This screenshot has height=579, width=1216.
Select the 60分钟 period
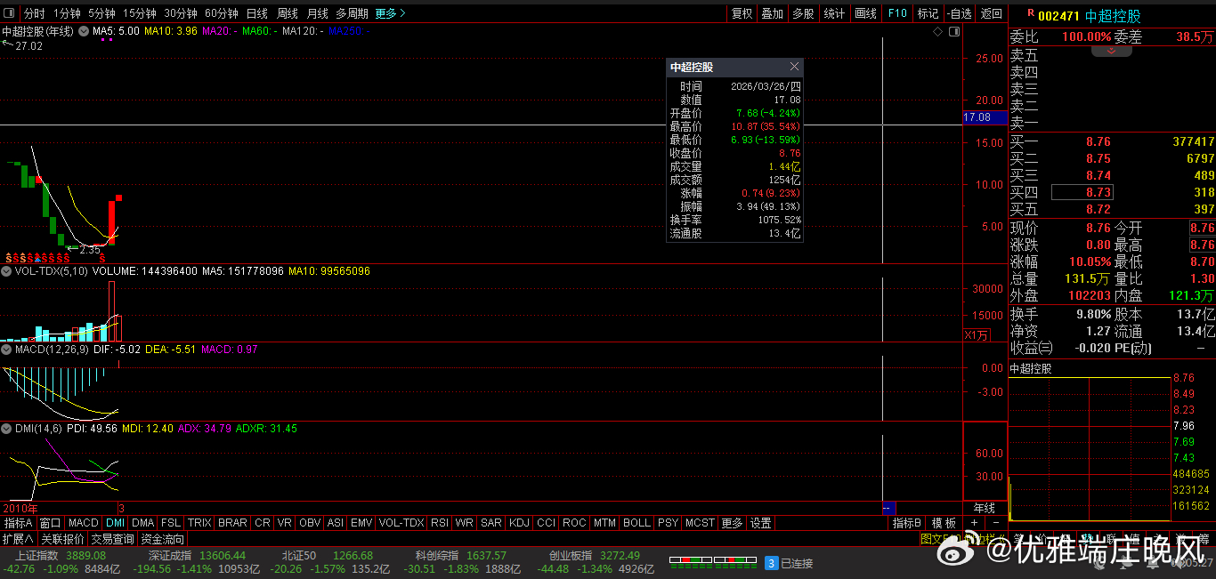point(222,13)
